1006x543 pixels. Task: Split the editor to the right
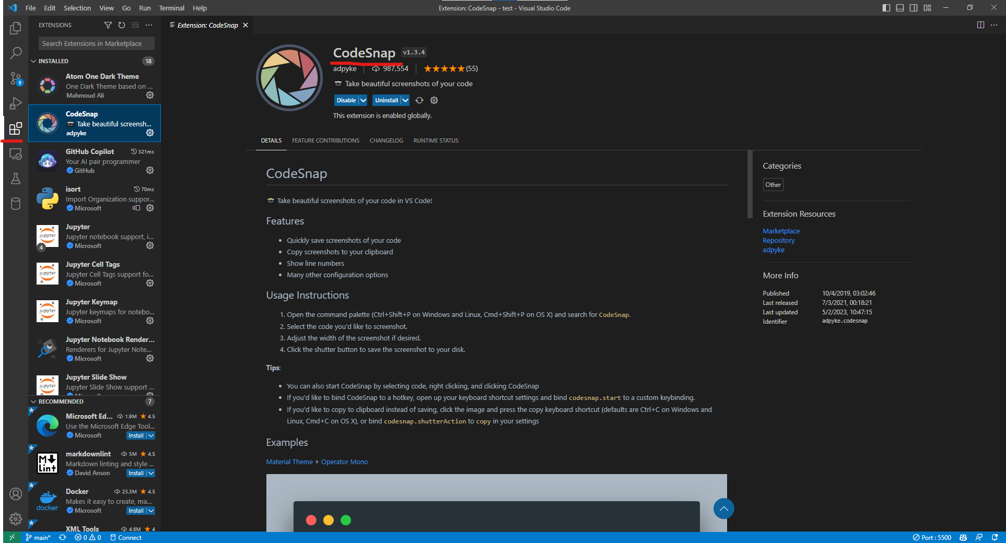[980, 25]
